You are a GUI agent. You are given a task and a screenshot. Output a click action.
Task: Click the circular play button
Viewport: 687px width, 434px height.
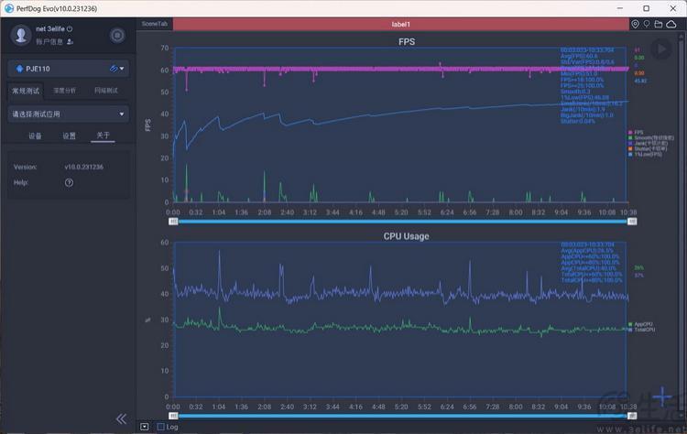pyautogui.click(x=661, y=49)
